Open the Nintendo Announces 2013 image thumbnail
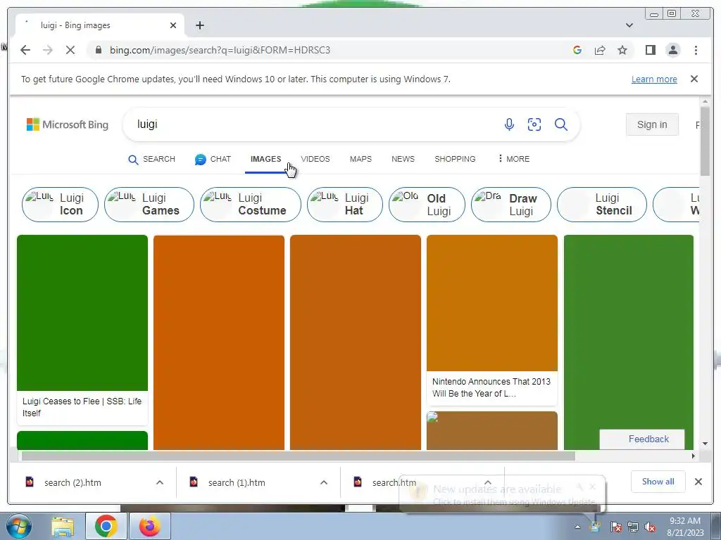The image size is (721, 540). (x=492, y=303)
